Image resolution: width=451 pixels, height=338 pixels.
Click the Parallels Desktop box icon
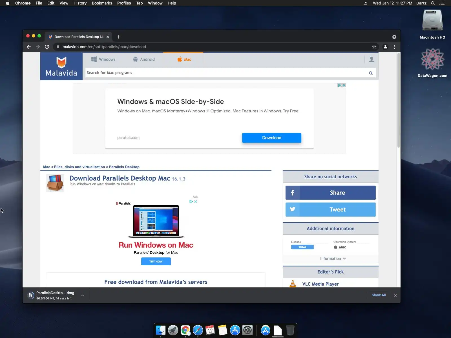(x=55, y=183)
